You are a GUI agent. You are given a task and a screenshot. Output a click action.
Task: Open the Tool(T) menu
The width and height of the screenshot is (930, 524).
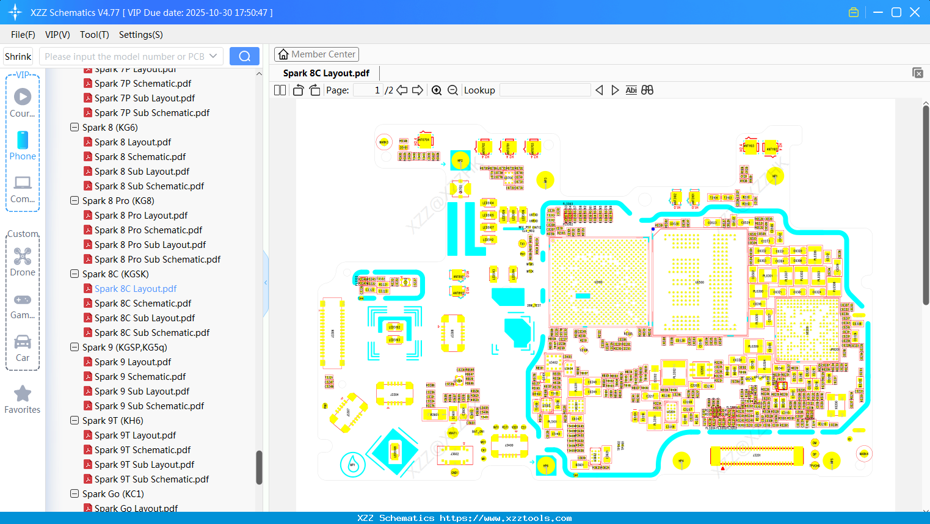[94, 35]
